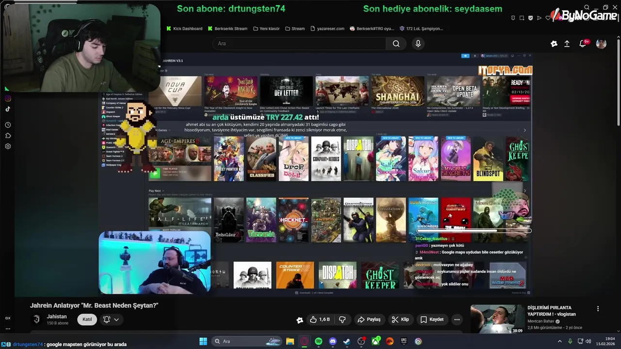Open Yeni klasör bookmark folder

266,29
